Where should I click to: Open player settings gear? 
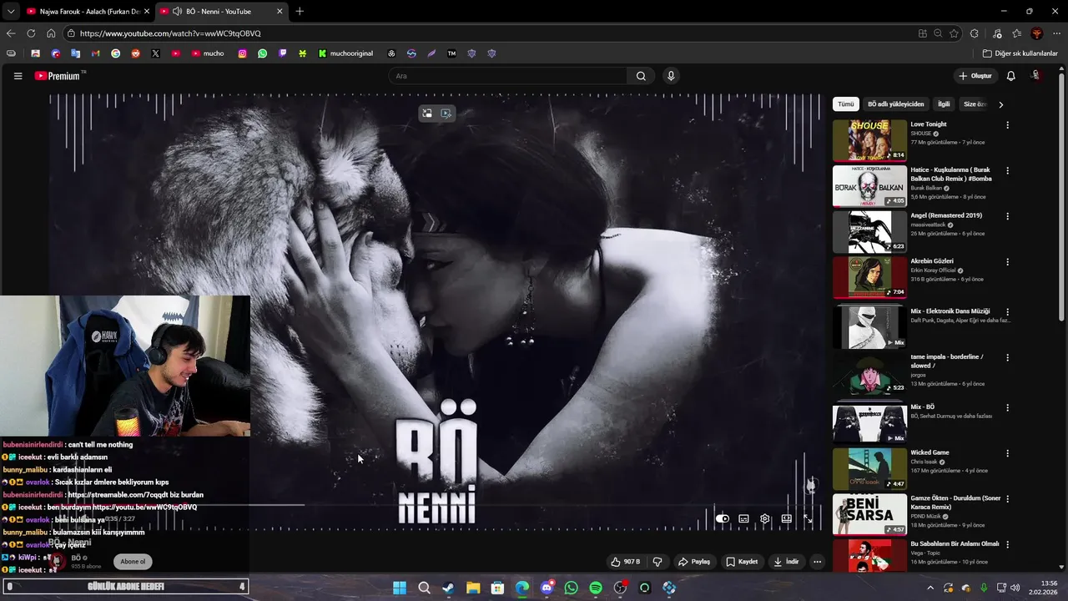pos(765,518)
